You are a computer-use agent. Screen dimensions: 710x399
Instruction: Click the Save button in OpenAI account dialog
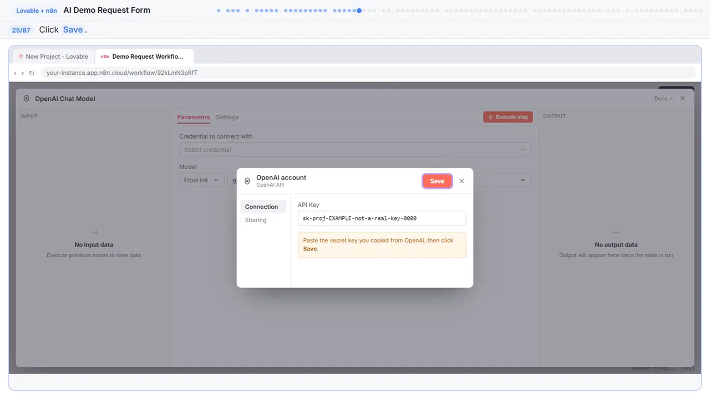click(437, 181)
